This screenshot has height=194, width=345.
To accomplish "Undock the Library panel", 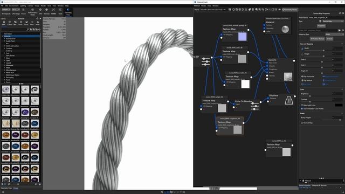I will coord(37,19).
